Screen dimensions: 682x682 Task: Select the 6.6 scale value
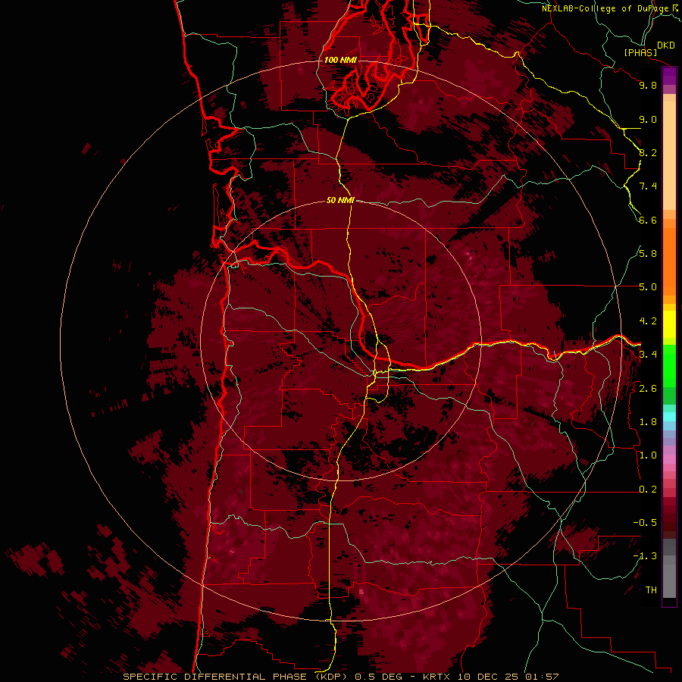[648, 220]
